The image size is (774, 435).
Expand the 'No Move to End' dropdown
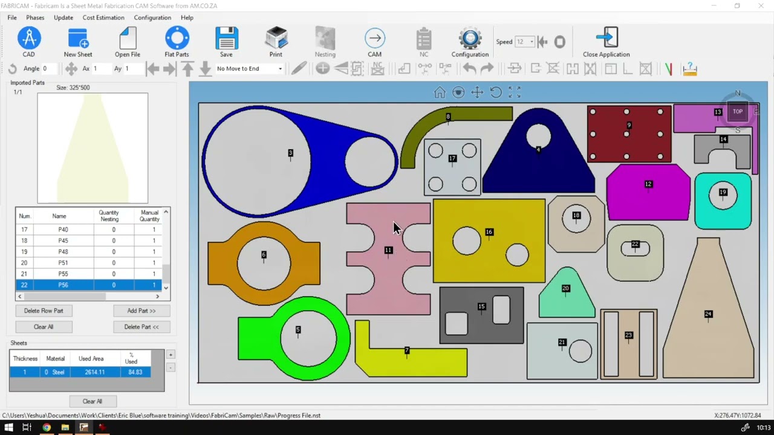click(x=280, y=69)
